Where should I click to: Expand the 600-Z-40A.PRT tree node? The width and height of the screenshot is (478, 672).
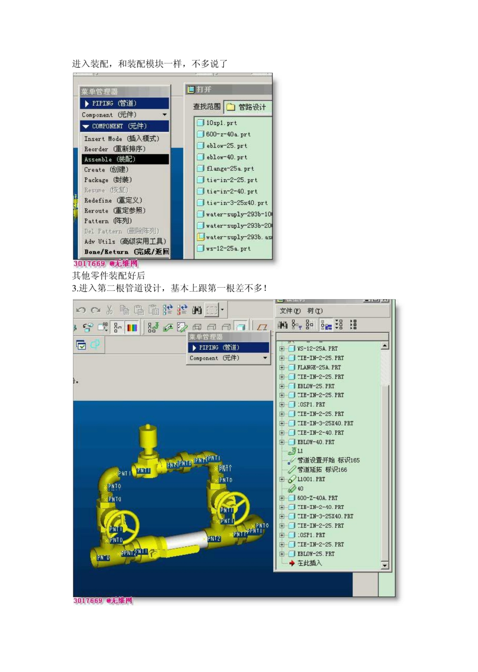click(x=282, y=498)
